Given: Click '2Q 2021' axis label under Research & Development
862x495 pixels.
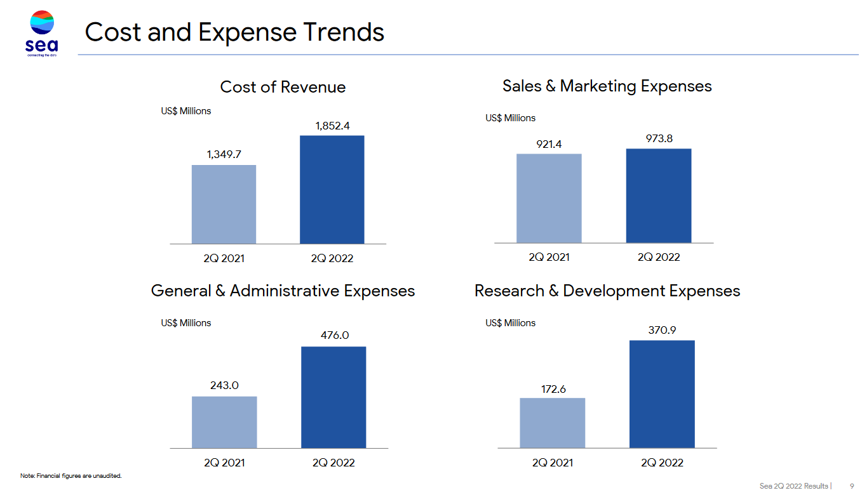Looking at the screenshot, I should [x=553, y=463].
